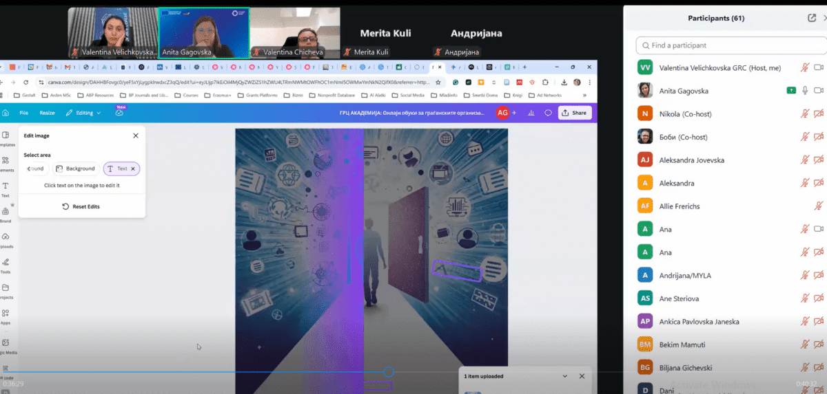The image size is (827, 394).
Task: Toggle Nikola (Co-host) microphone icon
Action: tap(804, 113)
